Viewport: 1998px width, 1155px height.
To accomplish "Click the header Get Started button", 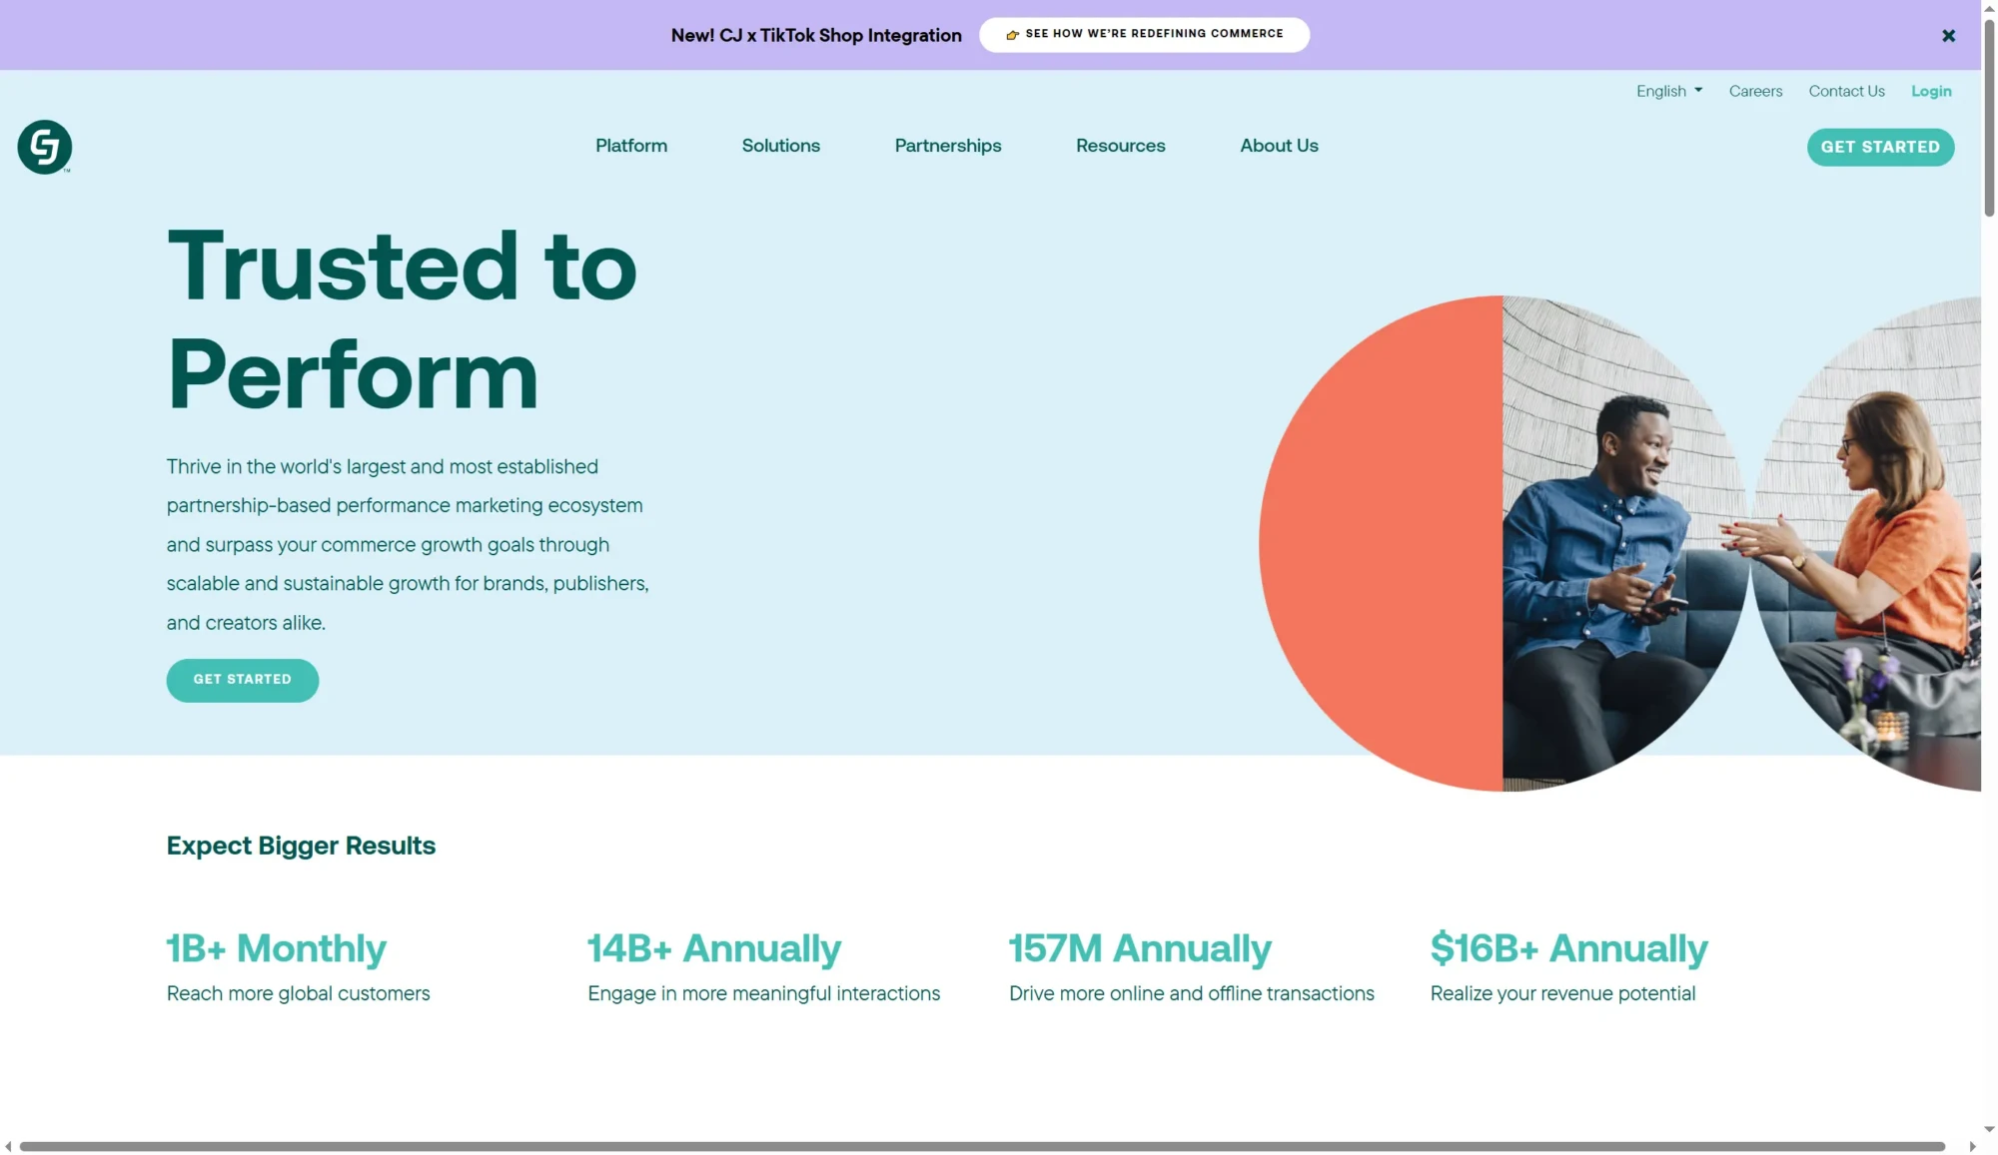I will tap(1880, 148).
